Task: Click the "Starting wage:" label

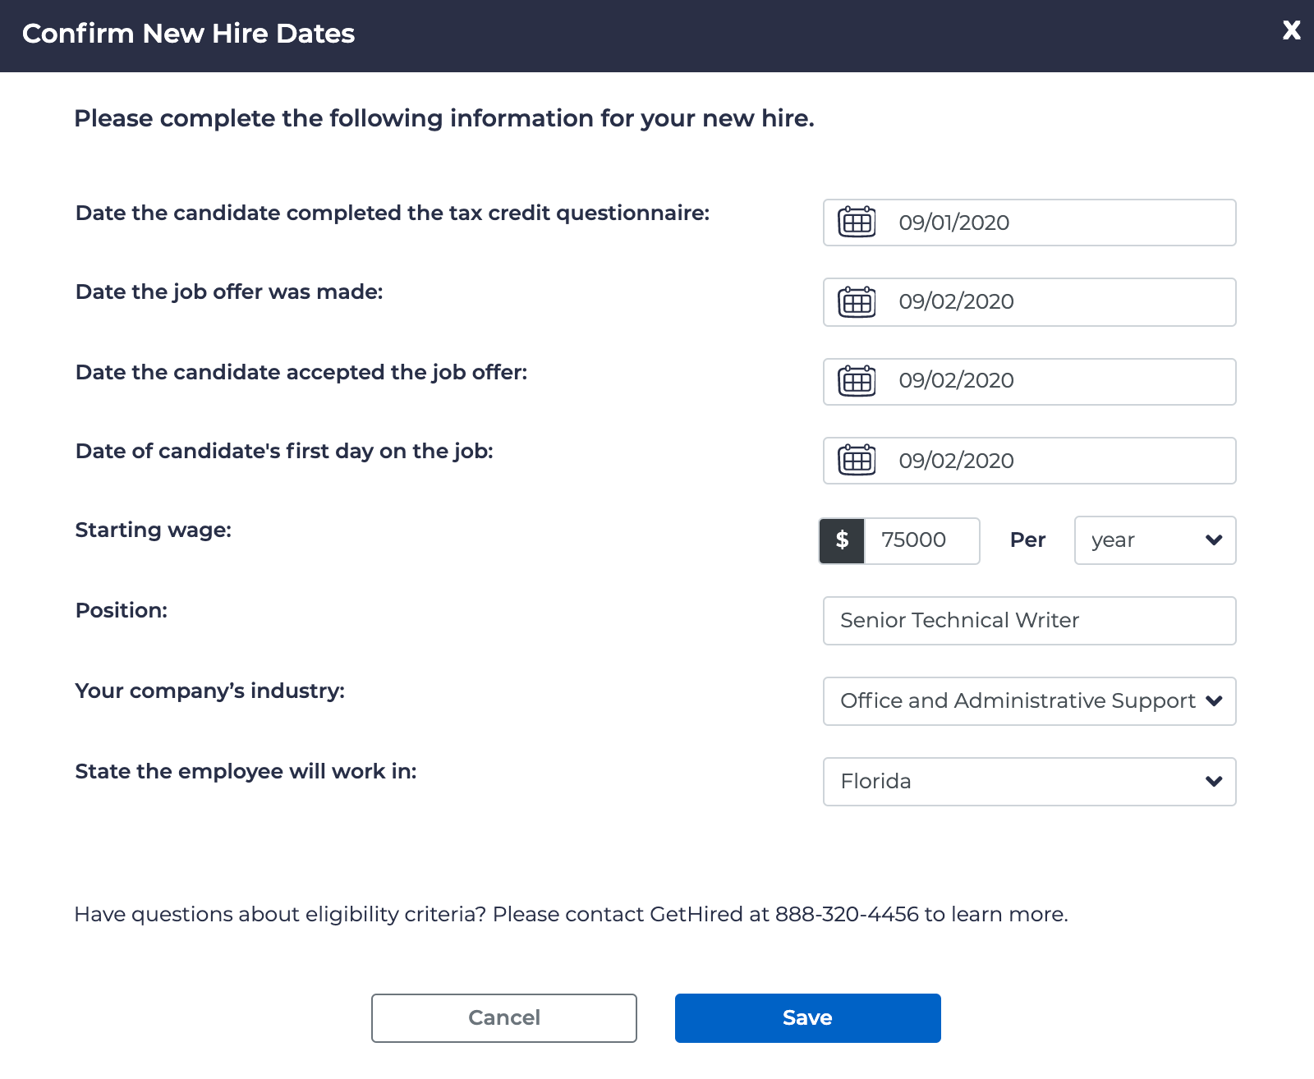Action: [x=154, y=530]
